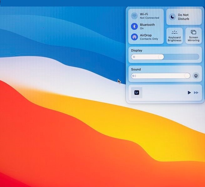
Task: Click the Do Not Disturb text
Action: 183,17
